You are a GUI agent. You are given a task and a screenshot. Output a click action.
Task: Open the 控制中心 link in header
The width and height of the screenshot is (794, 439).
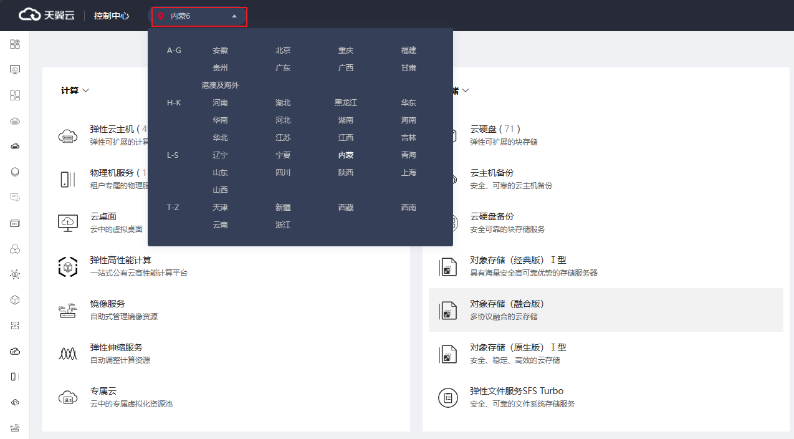point(112,16)
